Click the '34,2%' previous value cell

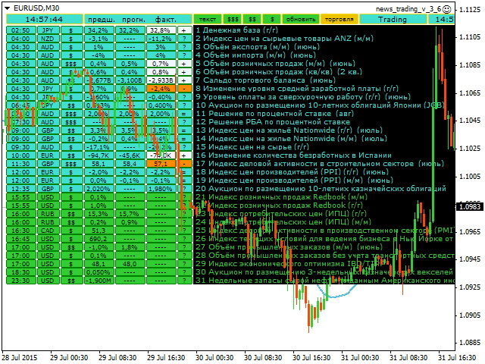(98, 30)
